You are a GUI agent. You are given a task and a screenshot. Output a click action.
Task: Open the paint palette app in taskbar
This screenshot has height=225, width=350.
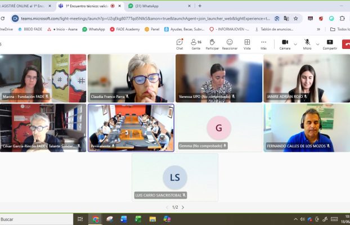pyautogui.click(x=110, y=219)
